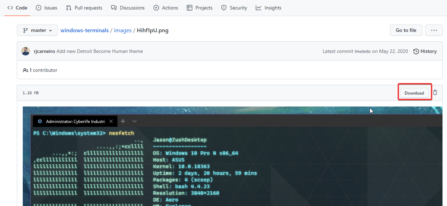
Task: Click the Code tab icon
Action: coord(10,7)
